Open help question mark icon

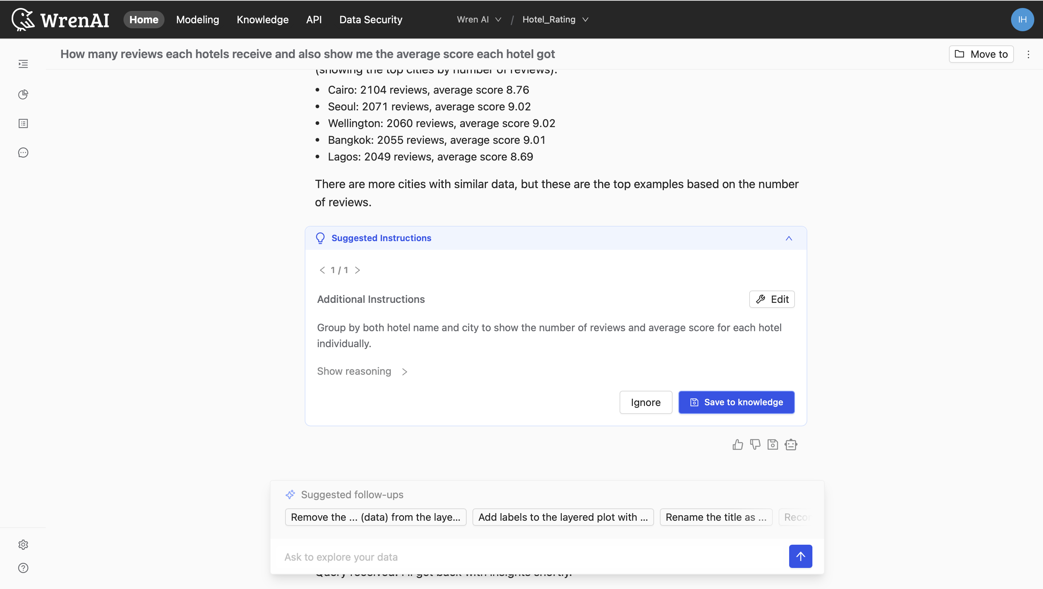pos(23,568)
